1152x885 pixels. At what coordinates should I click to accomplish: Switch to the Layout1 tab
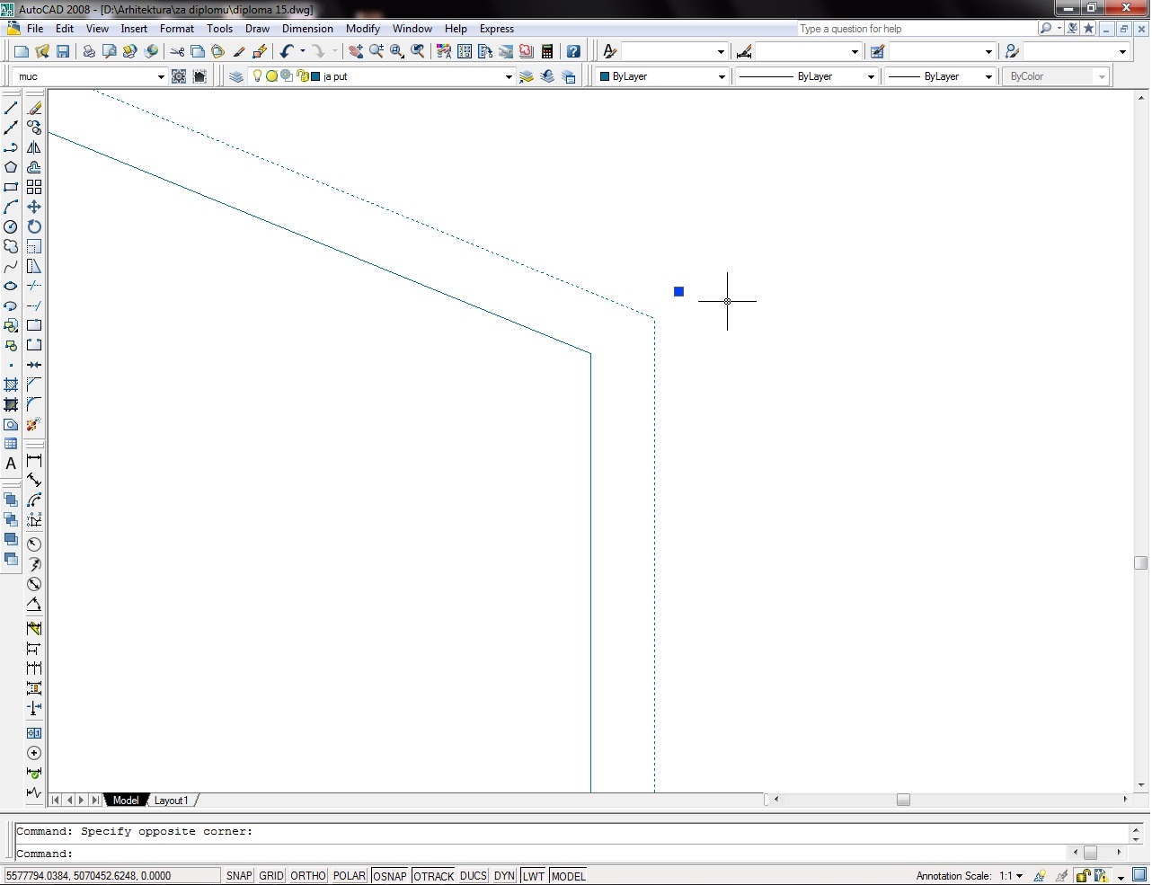[x=171, y=801]
